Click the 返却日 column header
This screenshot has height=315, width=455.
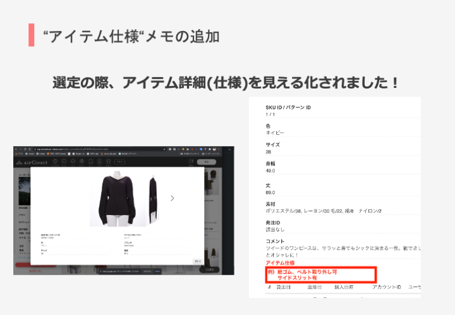[x=315, y=287]
